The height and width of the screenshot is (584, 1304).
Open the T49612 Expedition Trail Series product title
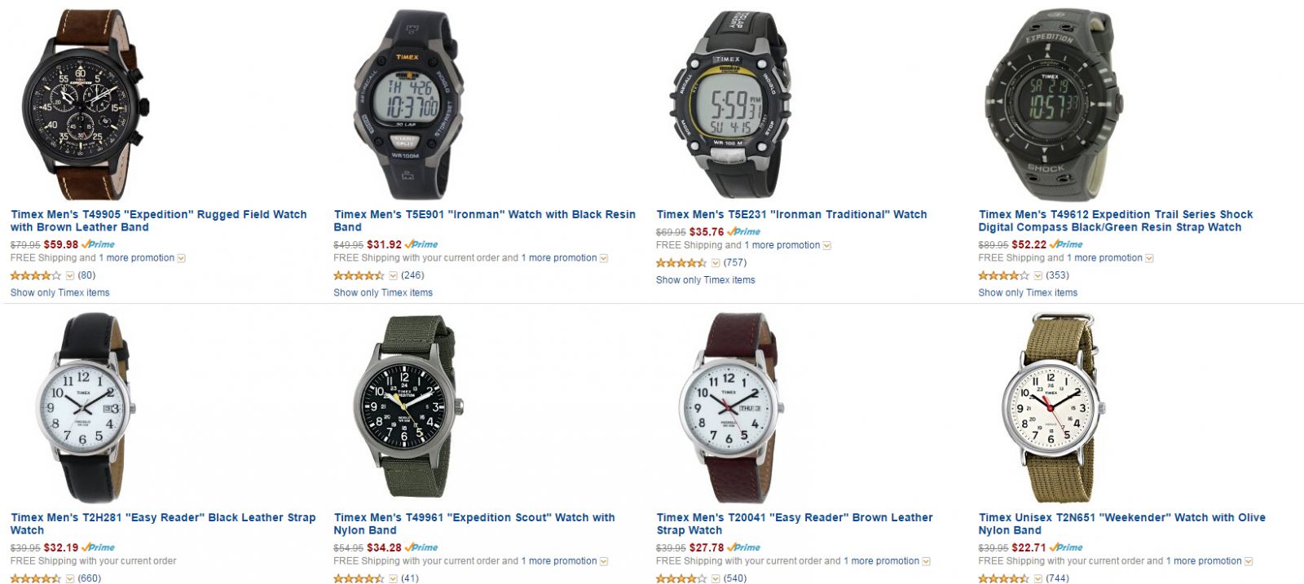(1116, 221)
